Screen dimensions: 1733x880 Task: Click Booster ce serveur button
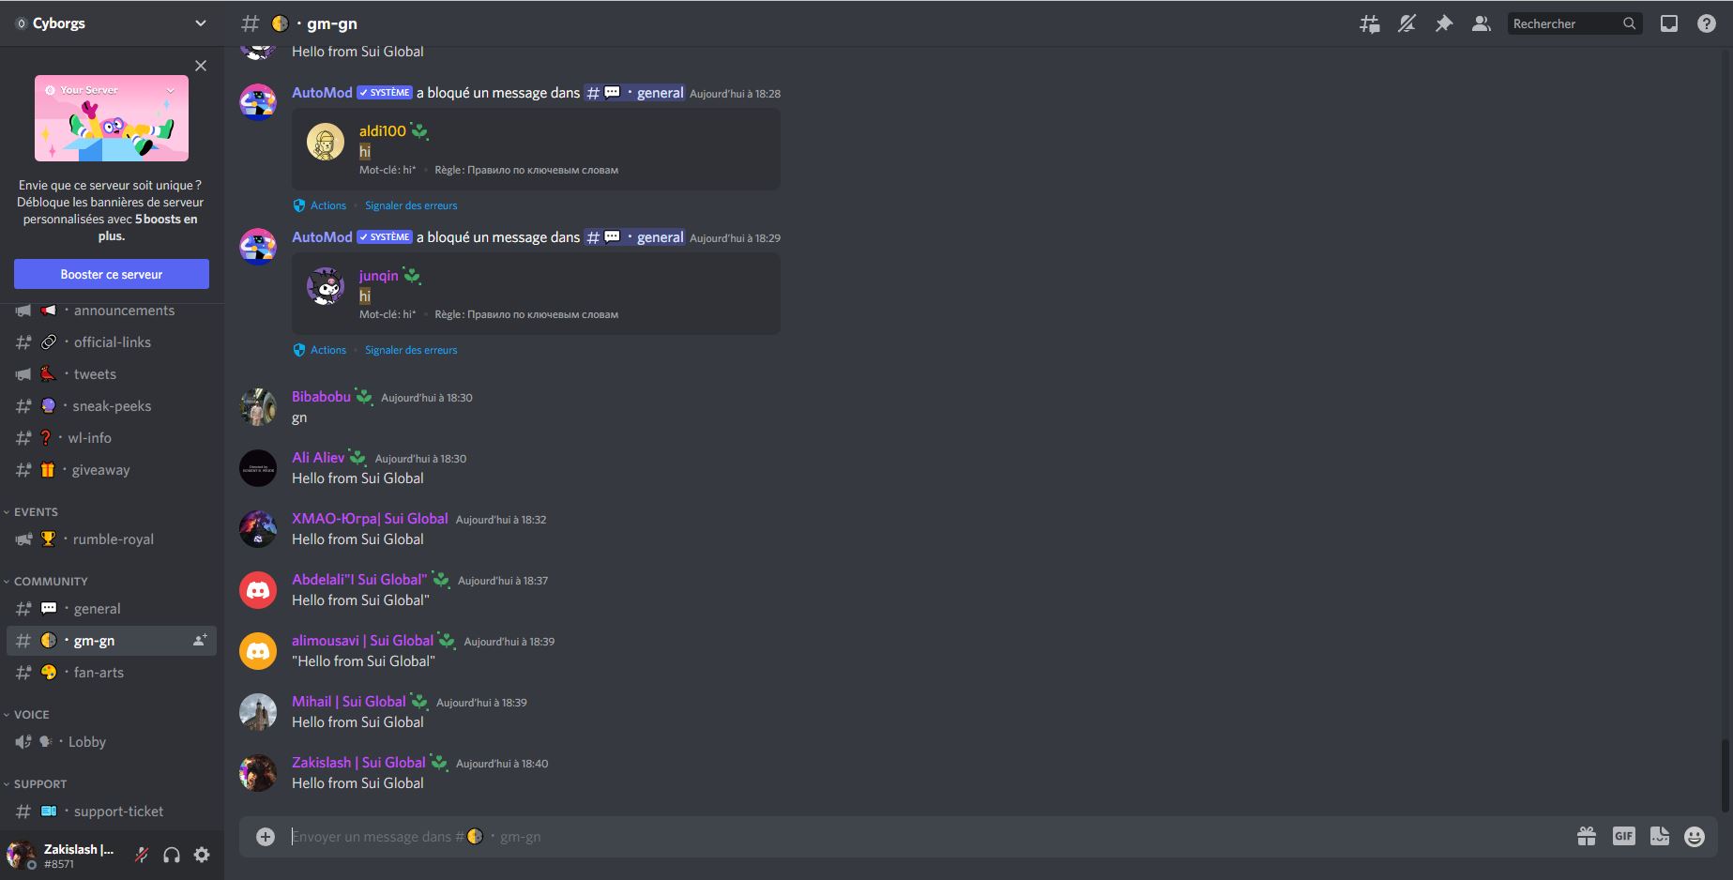[112, 274]
